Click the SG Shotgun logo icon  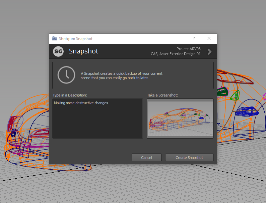click(58, 51)
